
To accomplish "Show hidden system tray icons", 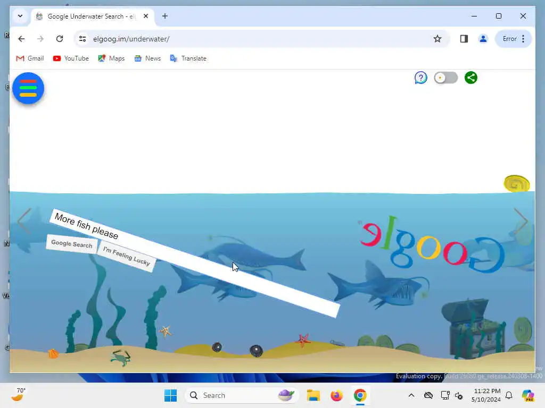I will coord(411,395).
